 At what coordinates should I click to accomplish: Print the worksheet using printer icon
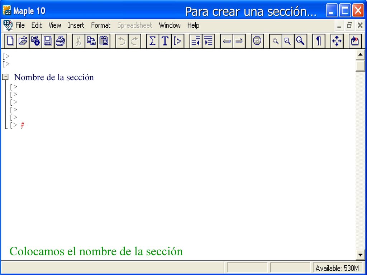tap(60, 41)
